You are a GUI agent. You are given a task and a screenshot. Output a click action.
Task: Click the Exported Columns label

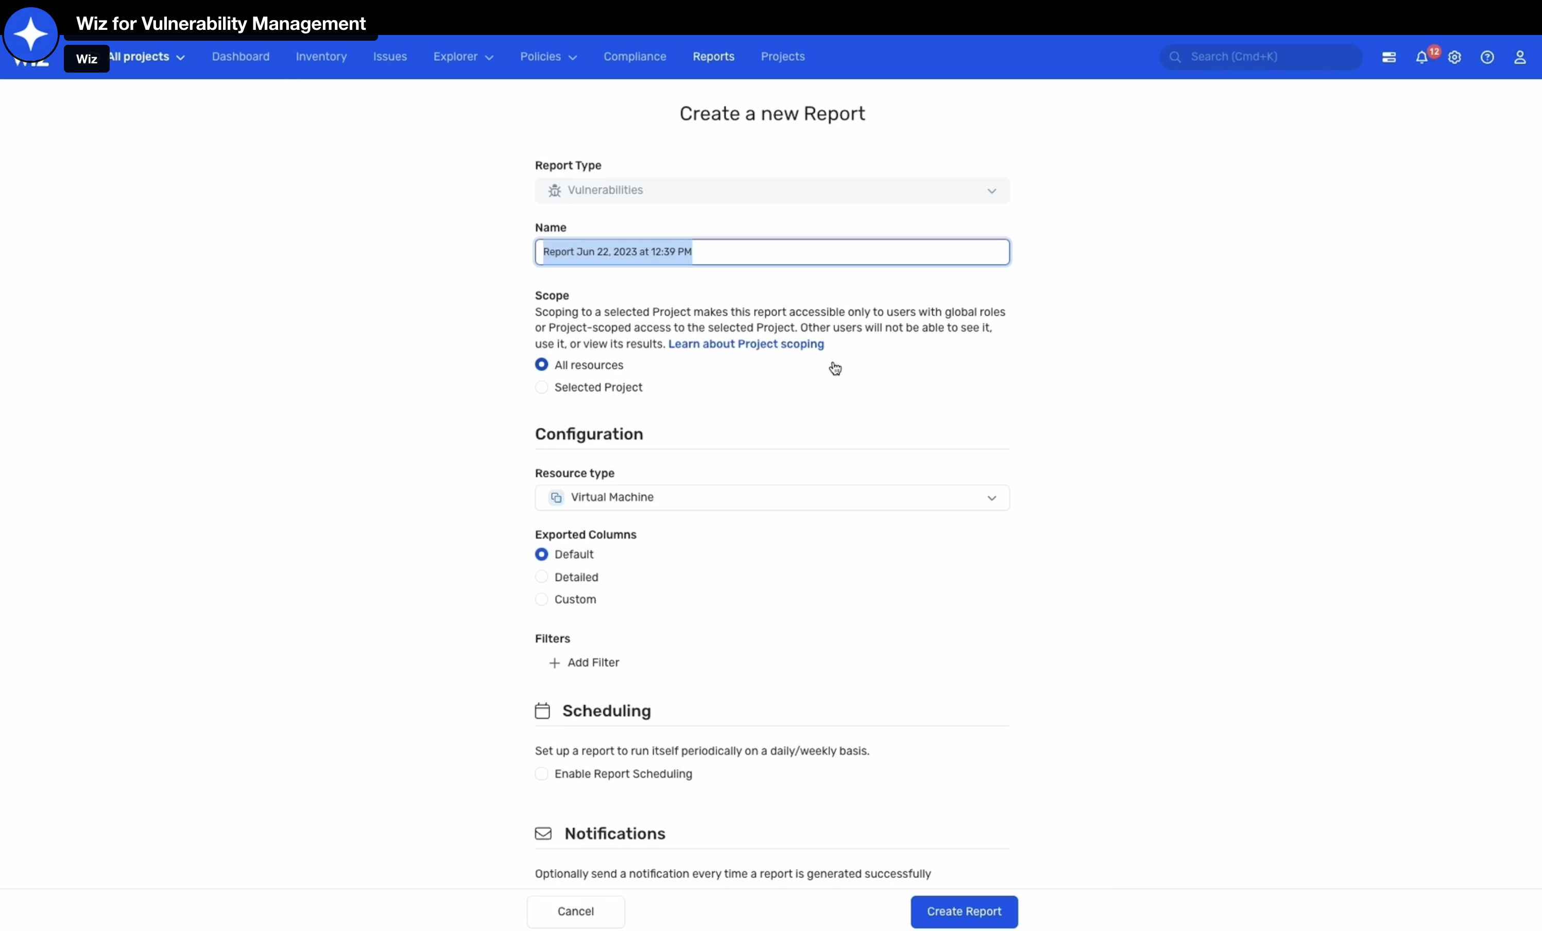coord(585,535)
